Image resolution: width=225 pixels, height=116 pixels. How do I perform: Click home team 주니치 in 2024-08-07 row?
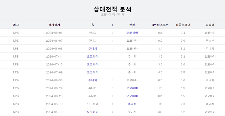click(93, 41)
